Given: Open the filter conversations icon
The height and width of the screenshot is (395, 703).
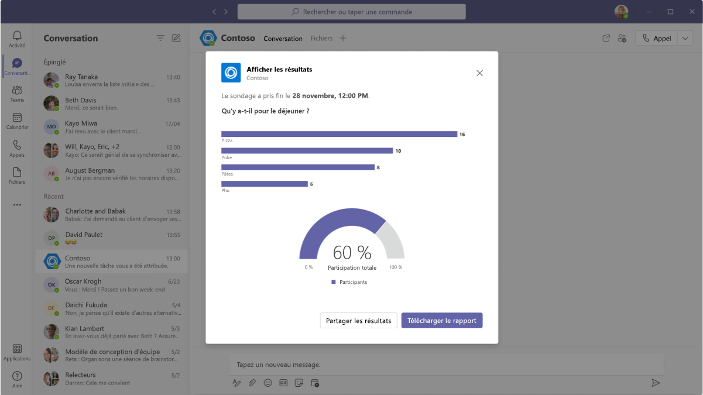Looking at the screenshot, I should 160,38.
